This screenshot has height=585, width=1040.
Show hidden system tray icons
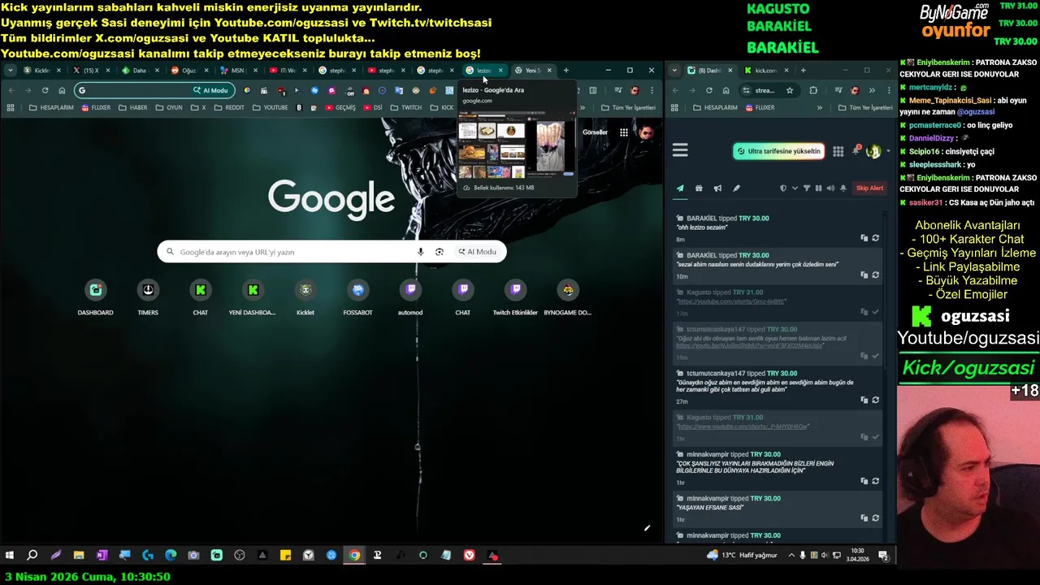791,556
